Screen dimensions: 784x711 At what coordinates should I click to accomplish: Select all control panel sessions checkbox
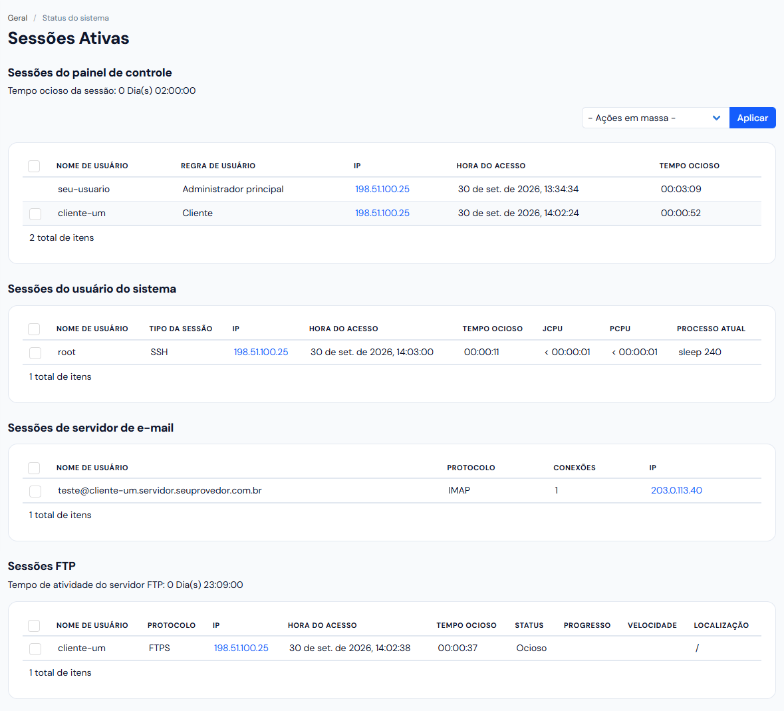34,166
